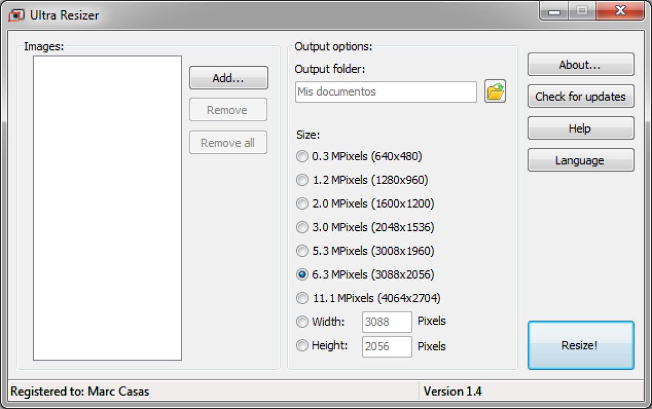This screenshot has height=409, width=652.
Task: Click the Ultra Resizer title bar icon
Action: [16, 15]
